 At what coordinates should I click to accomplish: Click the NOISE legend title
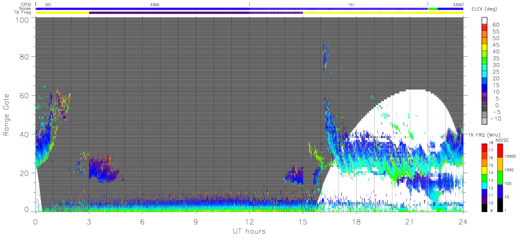(x=503, y=141)
